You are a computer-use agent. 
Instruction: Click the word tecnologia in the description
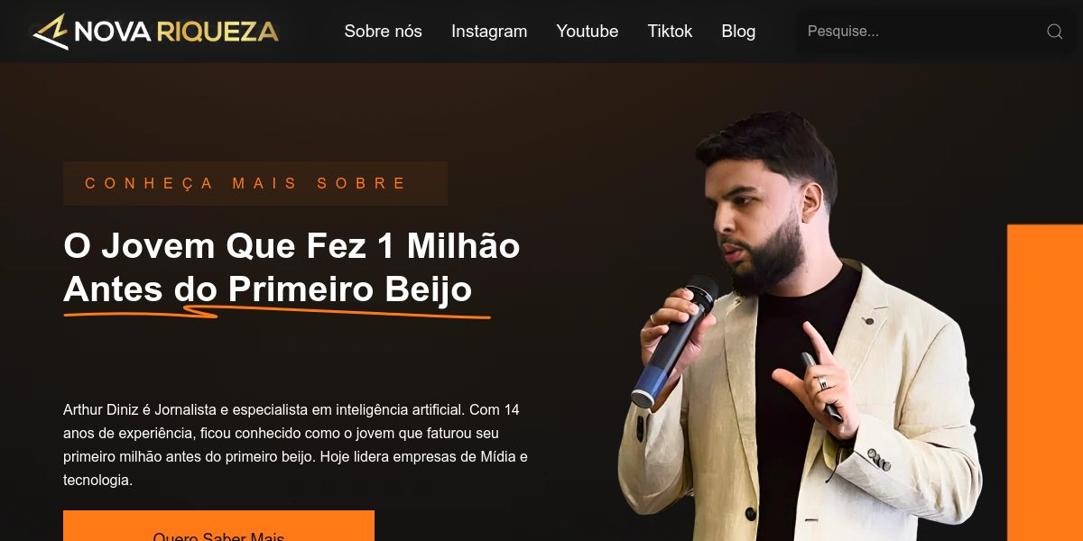(97, 481)
